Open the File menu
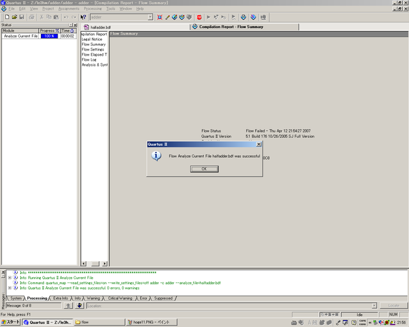This screenshot has height=327, width=409. coord(12,8)
